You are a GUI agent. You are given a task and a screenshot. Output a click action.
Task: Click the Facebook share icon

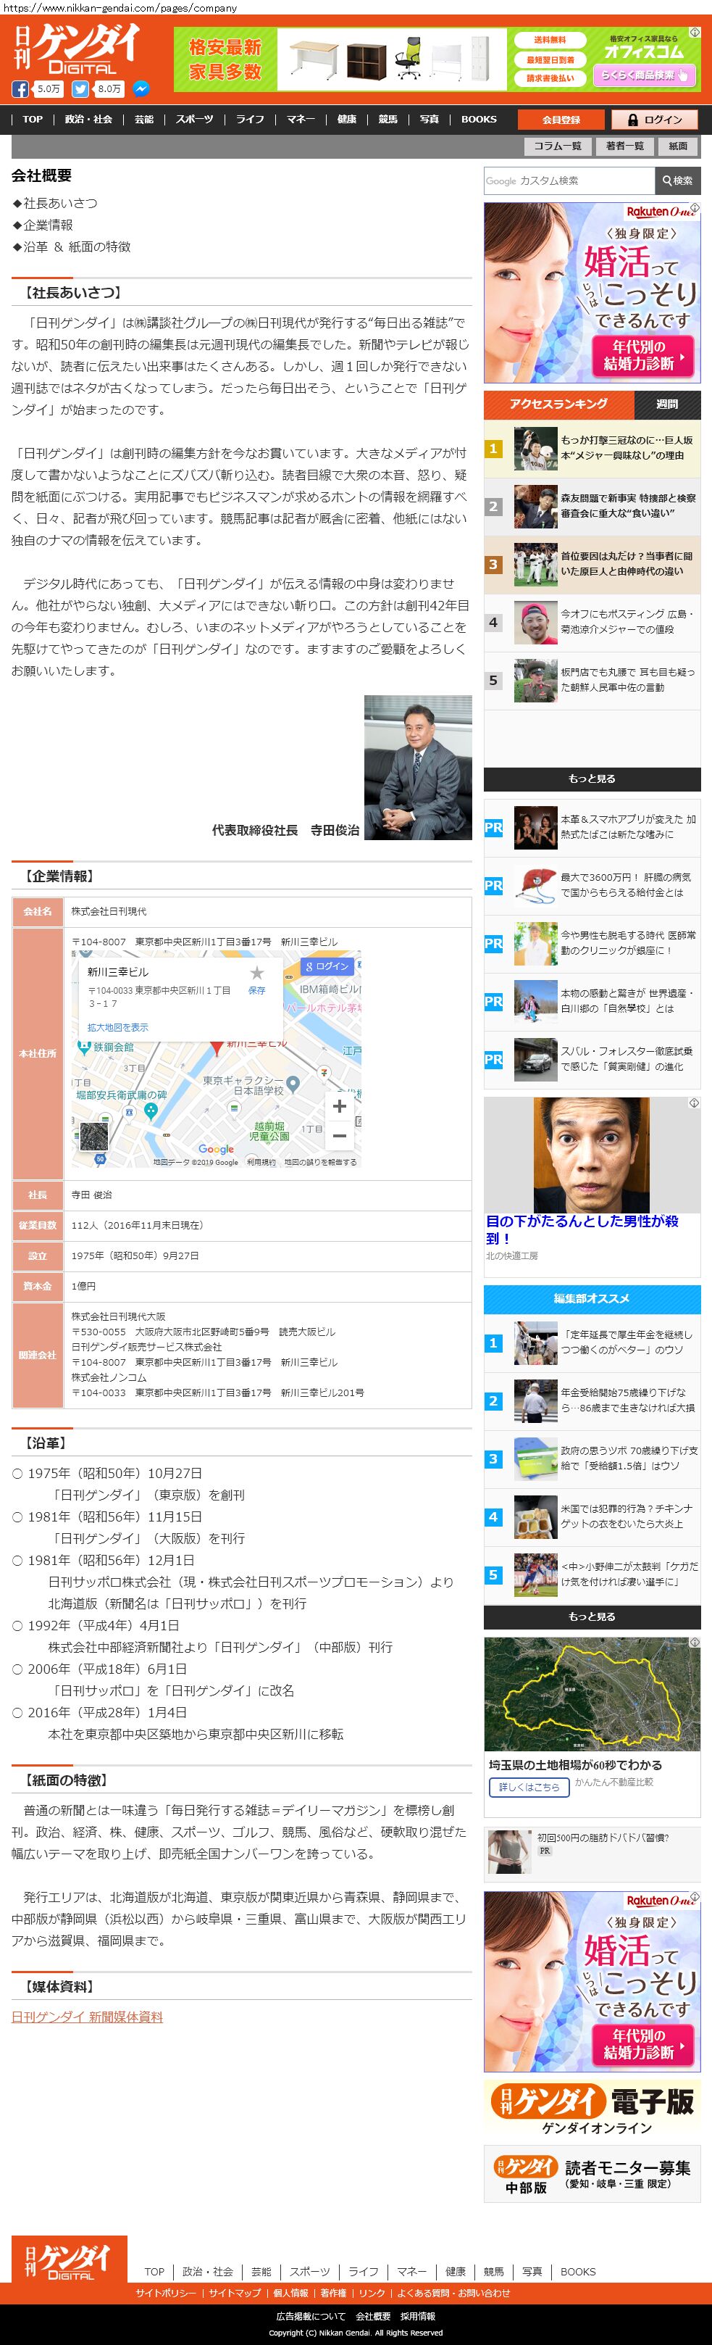[x=20, y=89]
